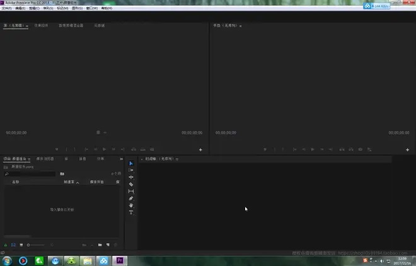Image resolution: width=416 pixels, height=266 pixels.
Task: Click the Overwrite button in the Source monitor
Action: 143,149
